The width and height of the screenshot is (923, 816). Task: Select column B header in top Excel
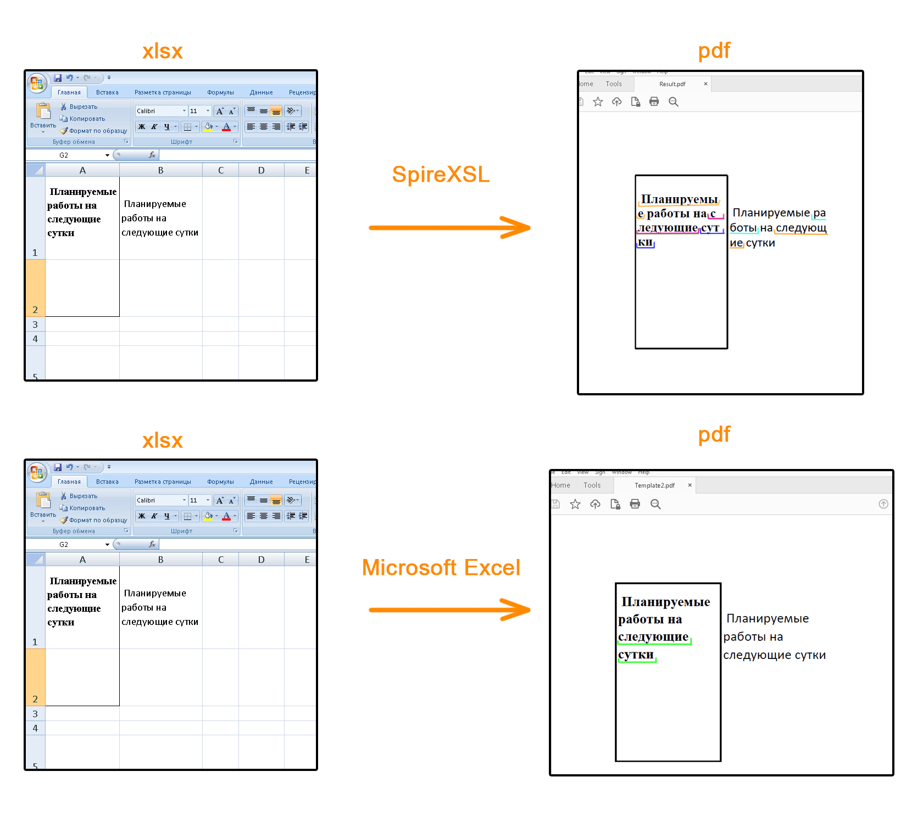[161, 170]
